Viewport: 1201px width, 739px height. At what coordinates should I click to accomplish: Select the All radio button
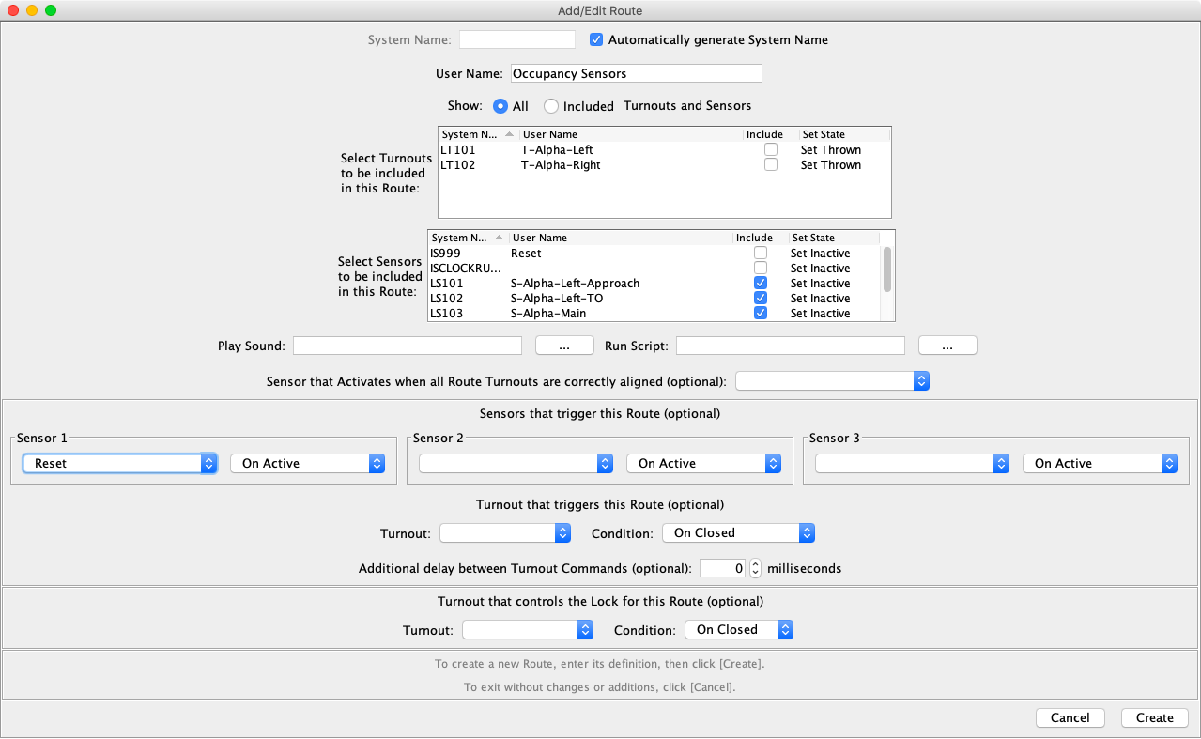pos(500,106)
